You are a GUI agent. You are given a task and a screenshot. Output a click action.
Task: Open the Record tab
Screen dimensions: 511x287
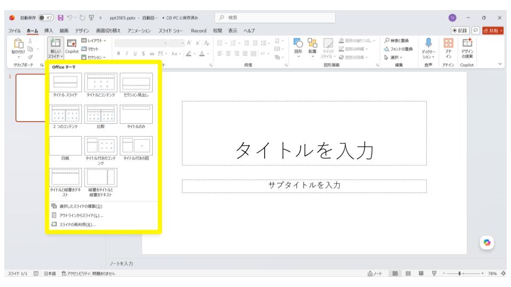pos(199,31)
